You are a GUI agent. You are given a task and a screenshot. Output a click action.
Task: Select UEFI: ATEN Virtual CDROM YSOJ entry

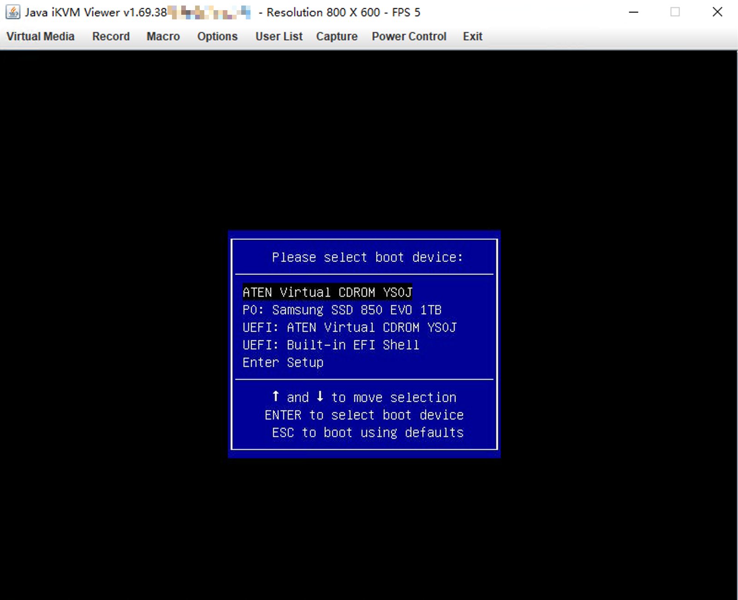tap(349, 327)
